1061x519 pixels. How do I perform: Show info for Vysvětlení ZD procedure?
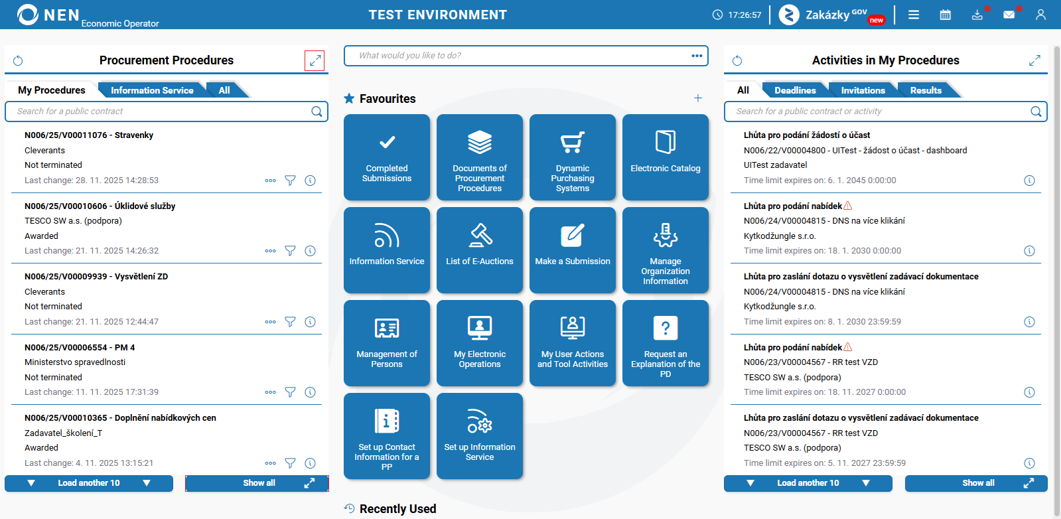pos(310,322)
